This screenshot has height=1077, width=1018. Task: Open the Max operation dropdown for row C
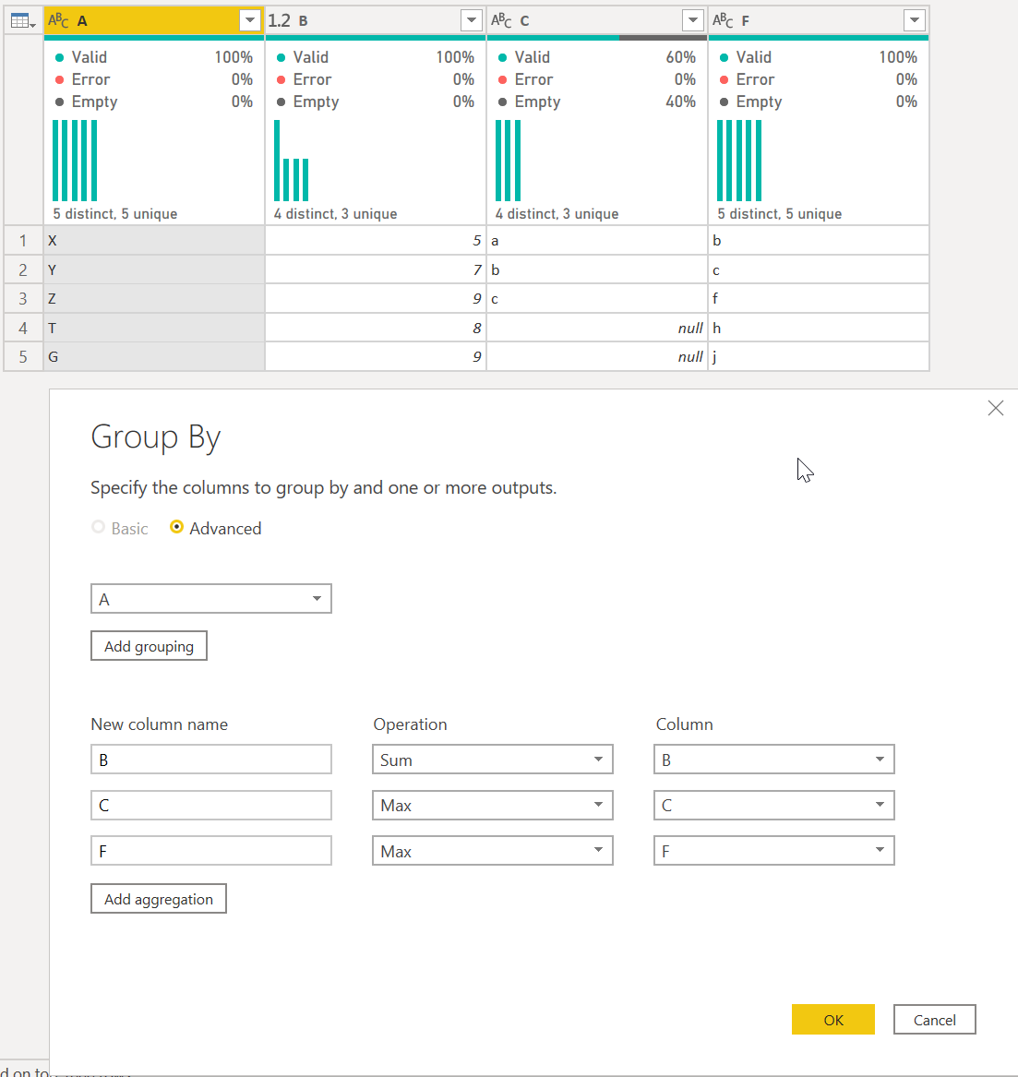click(x=493, y=805)
